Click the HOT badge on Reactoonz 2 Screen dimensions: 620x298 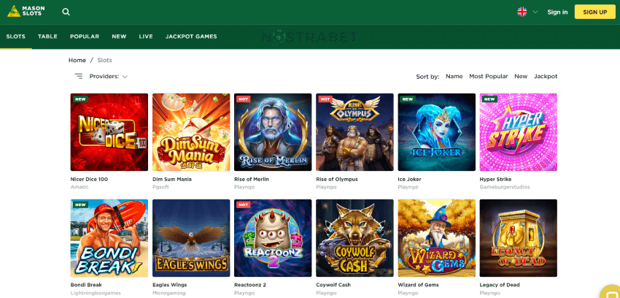pos(243,205)
